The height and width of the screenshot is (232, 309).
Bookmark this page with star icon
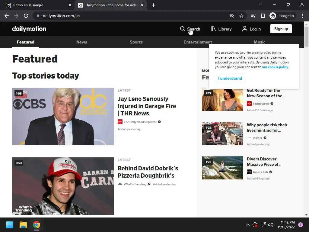241,16
